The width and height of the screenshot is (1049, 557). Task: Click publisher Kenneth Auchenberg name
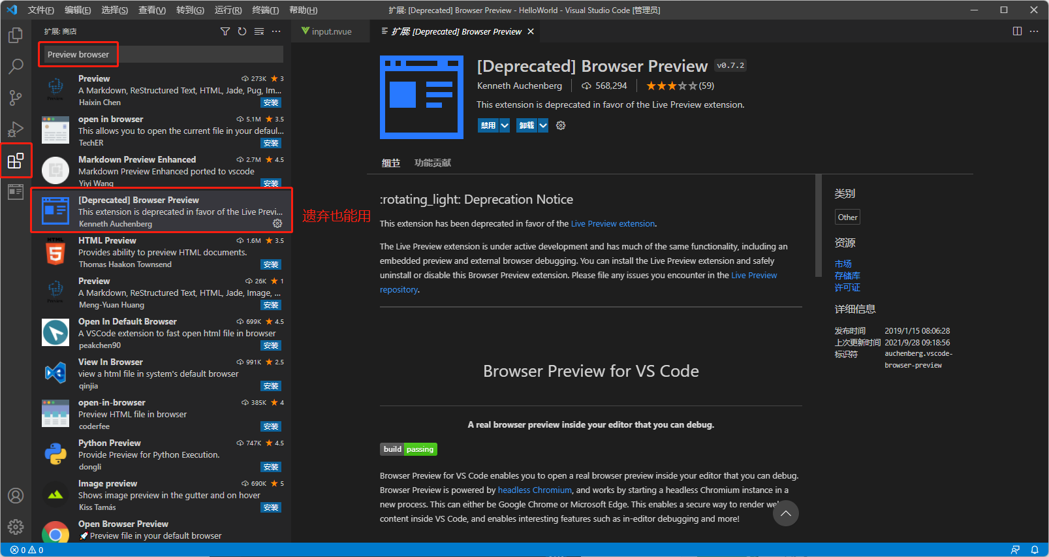[519, 86]
